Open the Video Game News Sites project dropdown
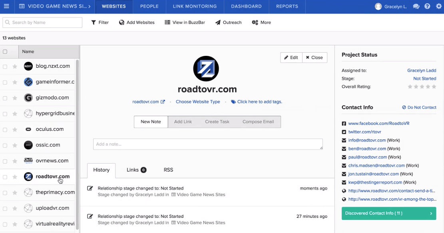 coord(55,6)
